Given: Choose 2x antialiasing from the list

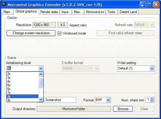Looking at the screenshot, I should pyautogui.click(x=22, y=74).
